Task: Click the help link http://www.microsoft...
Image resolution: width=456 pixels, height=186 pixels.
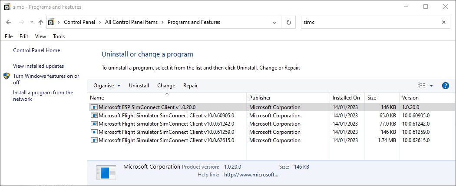Action: click(251, 175)
